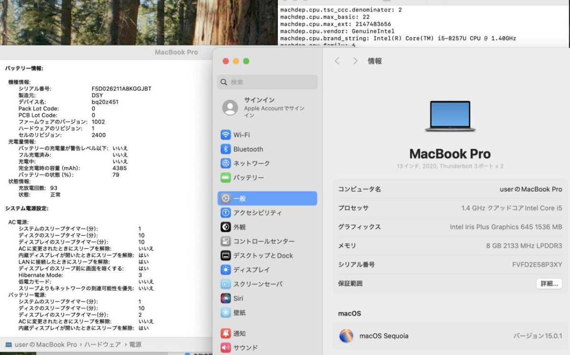Click the macOS Sequoia logo icon
This screenshot has height=355, width=570.
click(x=346, y=336)
